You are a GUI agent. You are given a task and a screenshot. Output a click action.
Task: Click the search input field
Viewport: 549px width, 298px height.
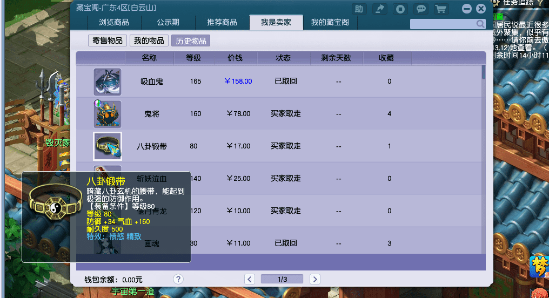pos(443,24)
